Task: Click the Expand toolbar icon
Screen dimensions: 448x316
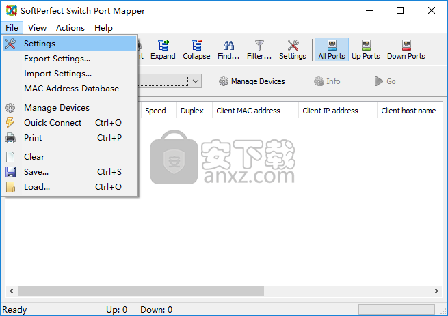Action: 163,50
